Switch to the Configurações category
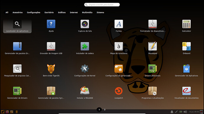This screenshot has width=204, height=114. point(34,12)
